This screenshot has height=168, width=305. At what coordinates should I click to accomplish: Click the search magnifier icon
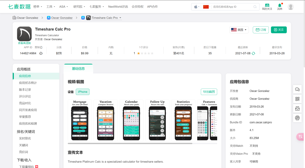pyautogui.click(x=255, y=7)
